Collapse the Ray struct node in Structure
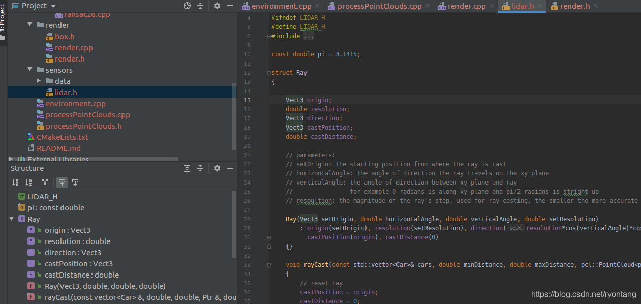The width and height of the screenshot is (641, 304). coord(12,219)
